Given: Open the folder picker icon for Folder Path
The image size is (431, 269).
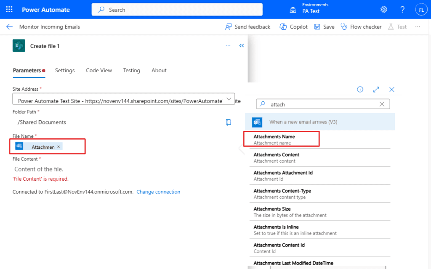Looking at the screenshot, I should (x=228, y=122).
